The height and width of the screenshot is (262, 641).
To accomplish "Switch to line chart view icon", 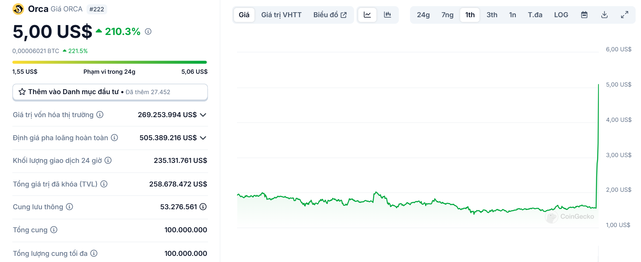I will [x=367, y=15].
